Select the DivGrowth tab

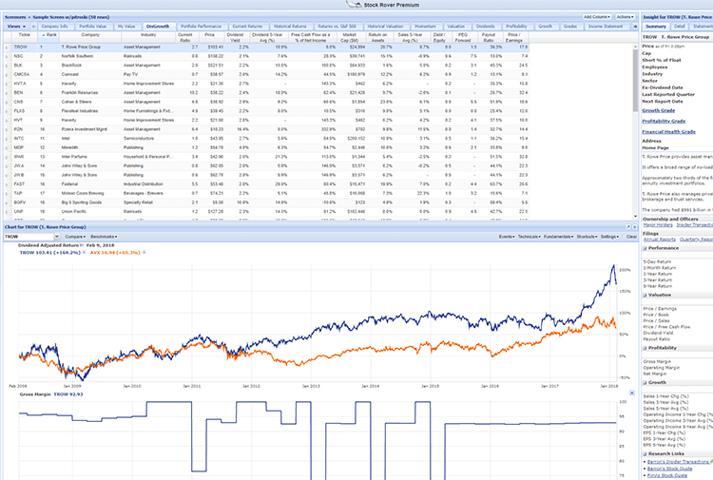pos(158,27)
